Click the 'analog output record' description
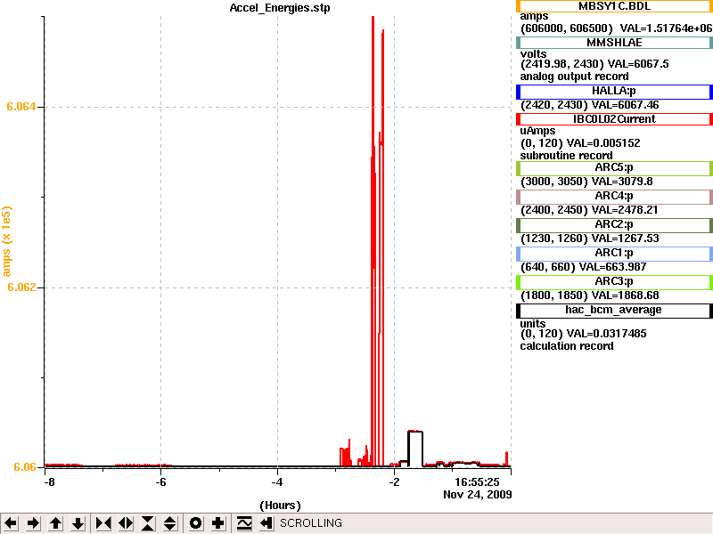This screenshot has height=534, width=713. click(575, 77)
